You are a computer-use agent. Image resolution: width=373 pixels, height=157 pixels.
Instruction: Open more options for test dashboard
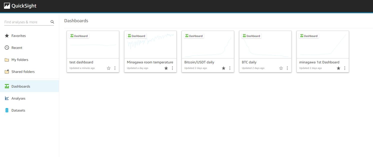[x=115, y=68]
